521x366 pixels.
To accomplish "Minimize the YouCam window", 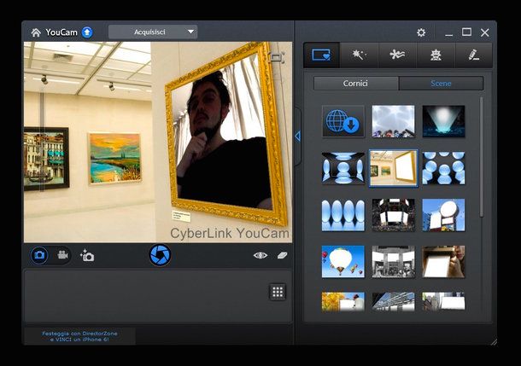I will pyautogui.click(x=449, y=33).
